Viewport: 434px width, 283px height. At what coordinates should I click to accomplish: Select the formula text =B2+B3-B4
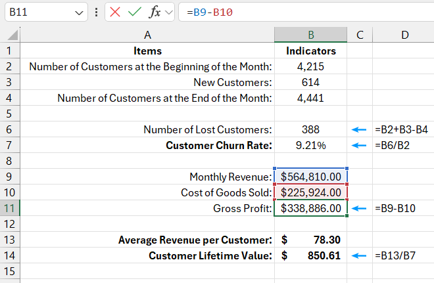click(x=401, y=129)
